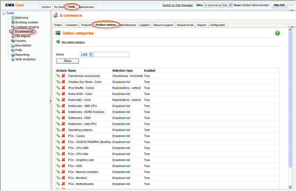Click the scrollbar up arrow of the list
The height and width of the screenshot is (191, 296).
[290, 30]
